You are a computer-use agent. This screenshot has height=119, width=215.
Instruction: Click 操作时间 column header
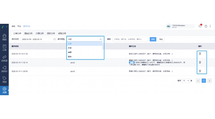[x=15, y=46]
